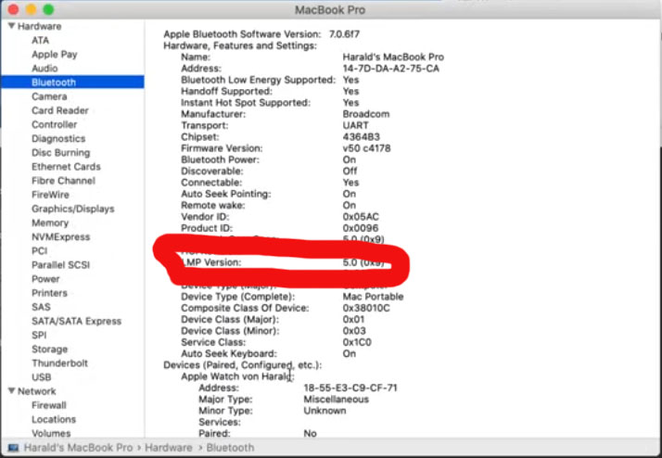Select PCI in the sidebar
This screenshot has width=662, height=458.
click(40, 250)
